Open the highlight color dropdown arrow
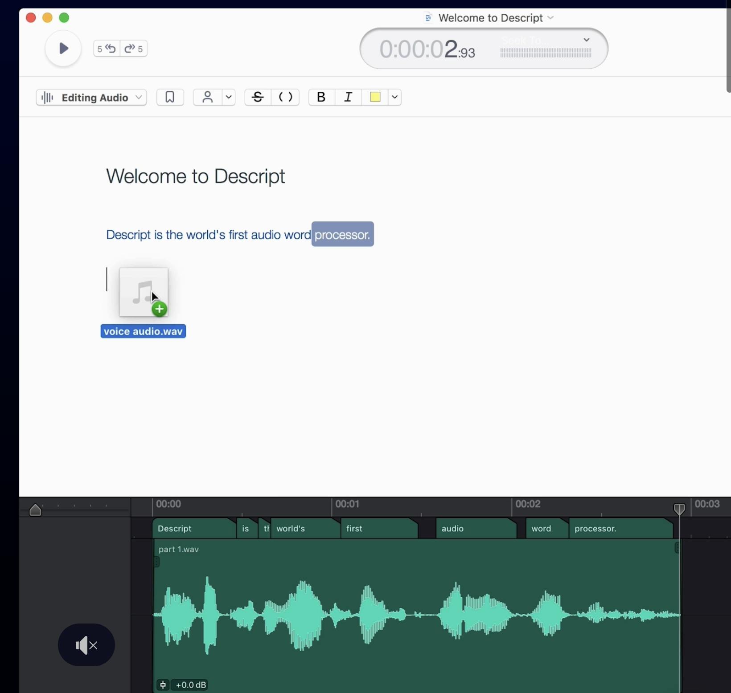Viewport: 731px width, 693px height. 395,97
